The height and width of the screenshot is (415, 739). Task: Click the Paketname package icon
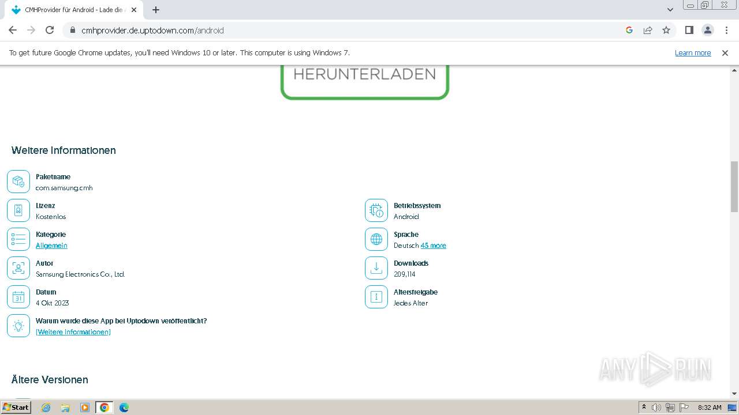point(18,182)
